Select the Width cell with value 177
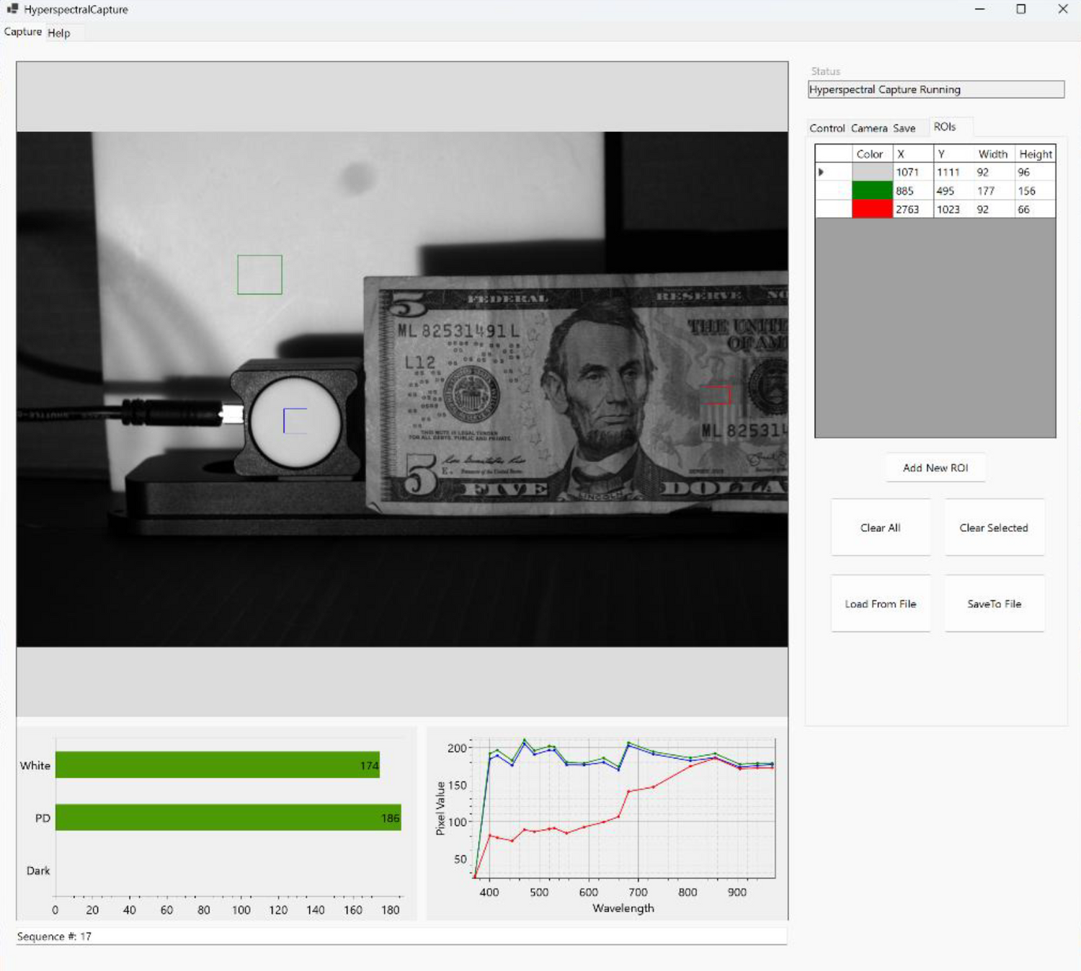 click(x=994, y=191)
